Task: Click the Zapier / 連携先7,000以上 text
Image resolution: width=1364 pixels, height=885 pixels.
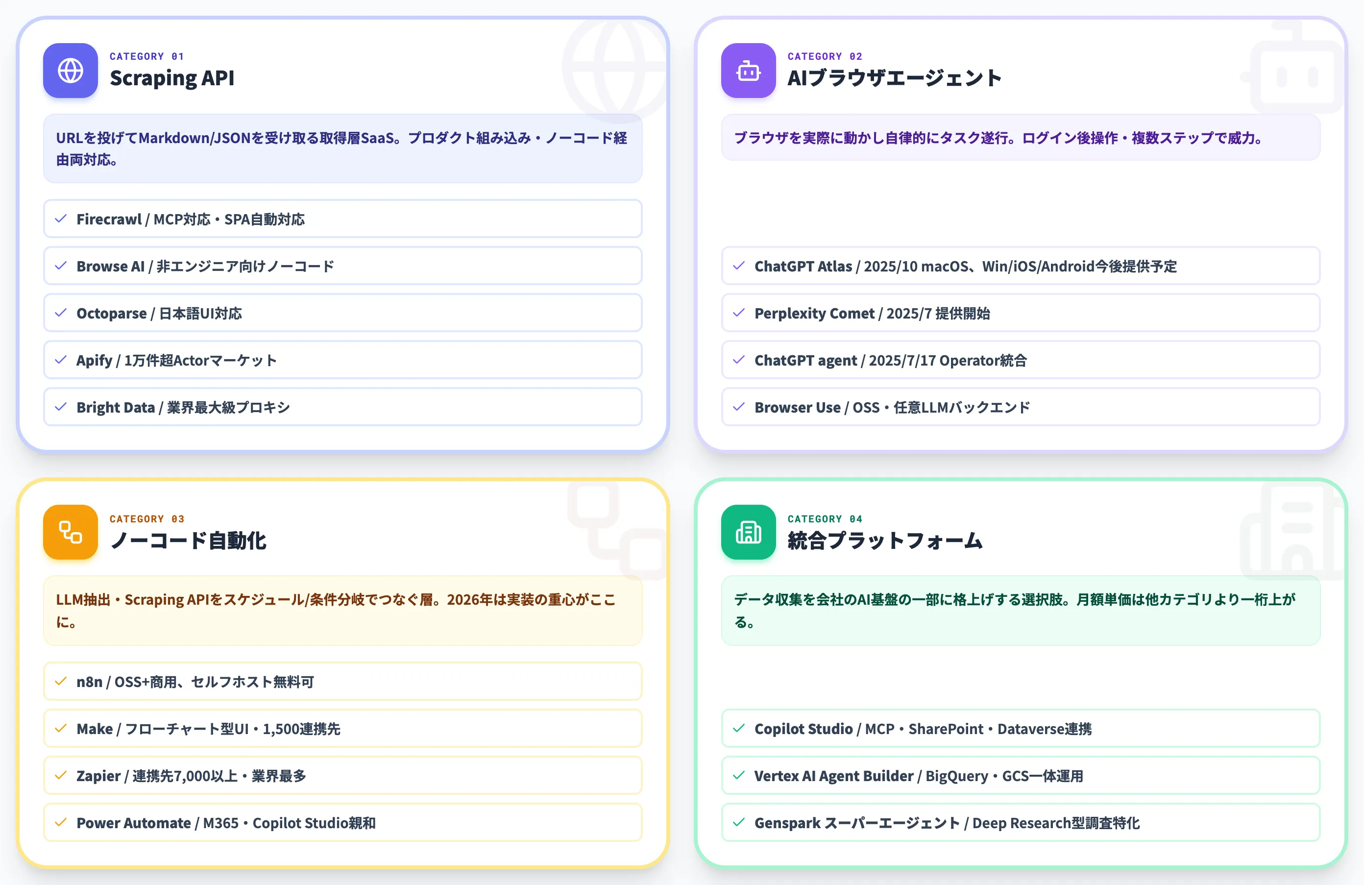Action: coord(192,776)
